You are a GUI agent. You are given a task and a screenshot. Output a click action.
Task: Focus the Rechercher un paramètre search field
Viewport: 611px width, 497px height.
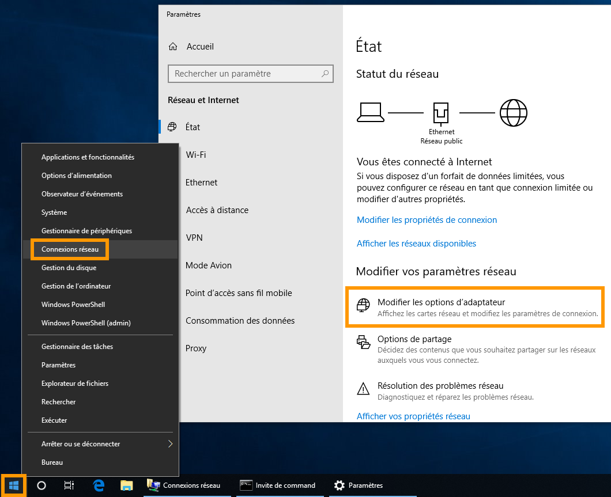245,74
